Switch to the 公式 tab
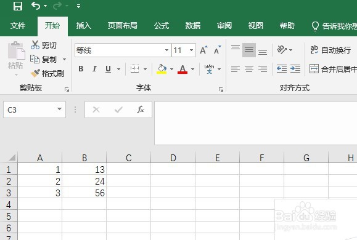 tap(162, 26)
